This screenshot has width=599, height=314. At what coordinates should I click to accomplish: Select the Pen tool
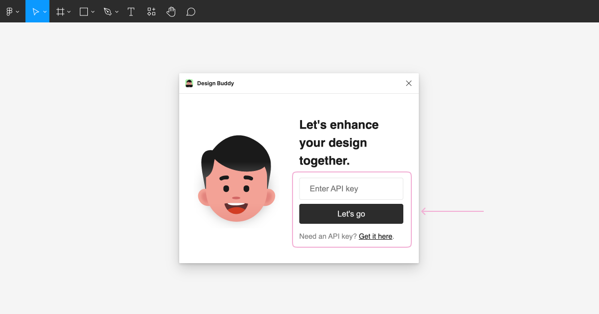[x=107, y=11]
